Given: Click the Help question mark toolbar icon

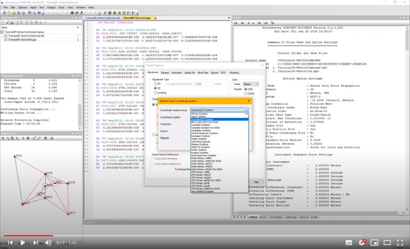Looking at the screenshot, I should point(39,12).
